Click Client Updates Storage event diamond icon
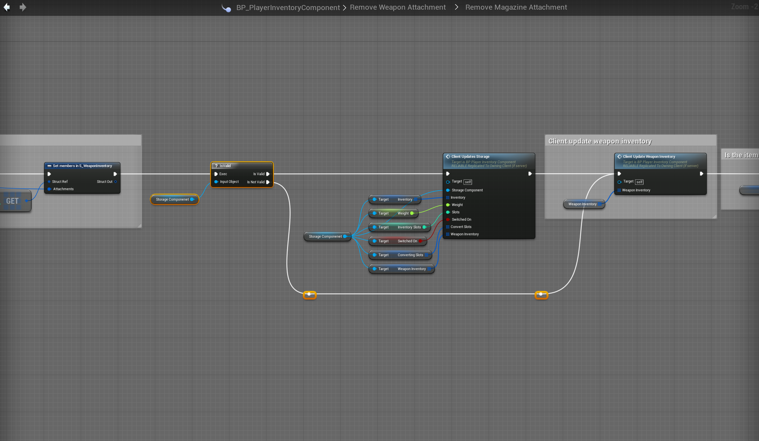 point(448,157)
